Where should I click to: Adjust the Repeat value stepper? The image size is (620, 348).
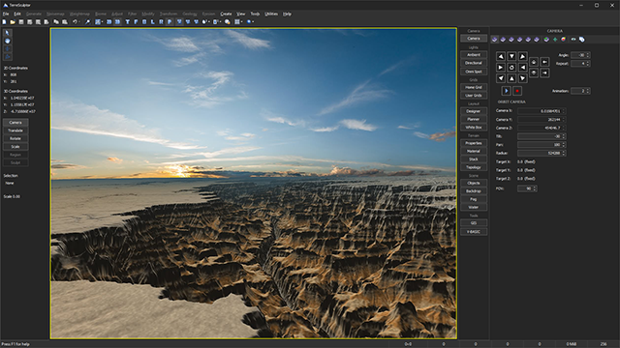588,64
